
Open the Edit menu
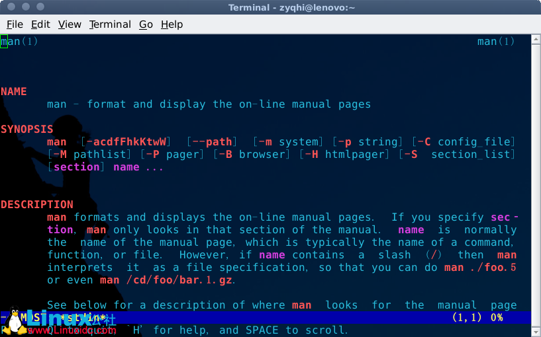[40, 24]
